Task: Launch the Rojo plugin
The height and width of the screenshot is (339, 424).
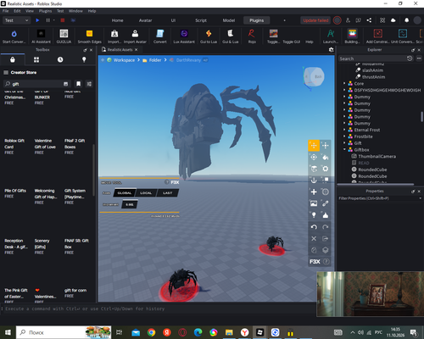Action: click(x=252, y=36)
